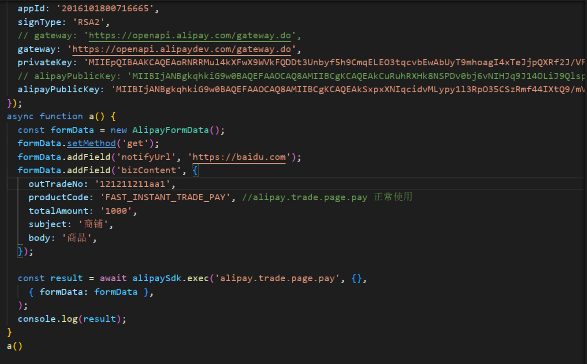Click the a() invocation at the bottom

14,346
